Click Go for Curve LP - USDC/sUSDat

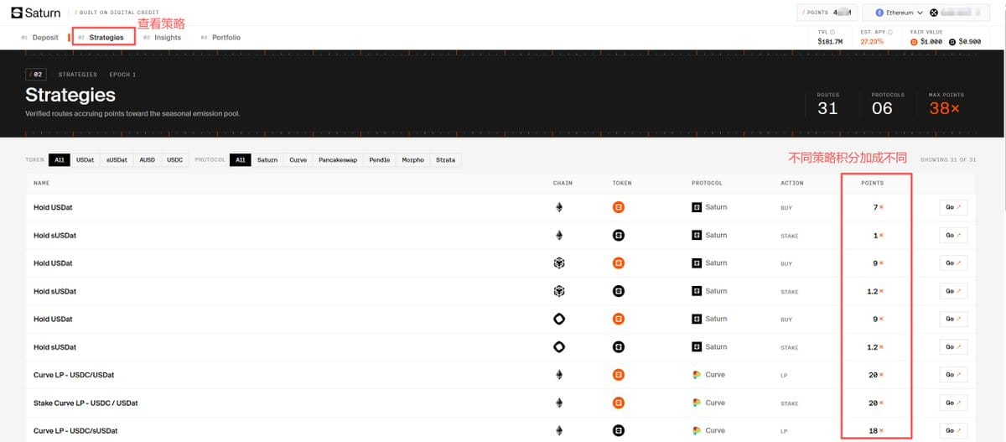coord(953,430)
